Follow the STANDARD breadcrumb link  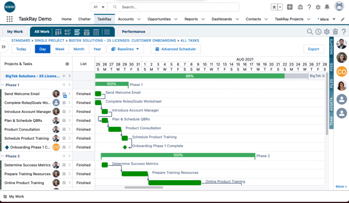(21, 41)
